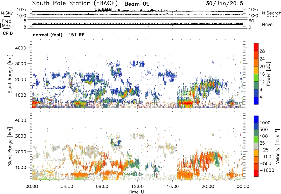This screenshot has width=281, height=194.
Task: Click the "12:00" time tick label
Action: click(137, 187)
